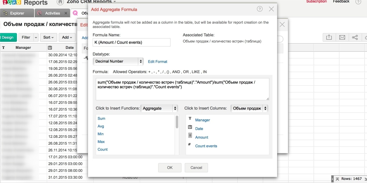Click the export icon in toolbar
367x183 pixels.
click(329, 37)
